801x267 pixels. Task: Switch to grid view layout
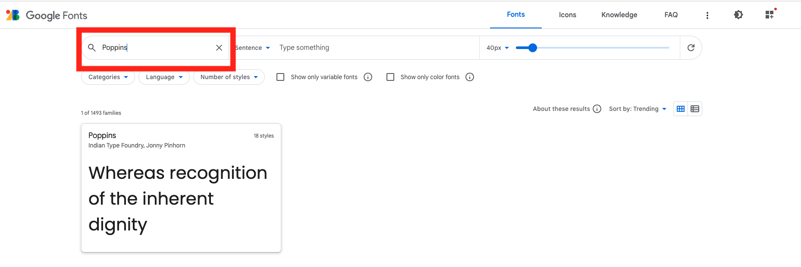(x=681, y=109)
